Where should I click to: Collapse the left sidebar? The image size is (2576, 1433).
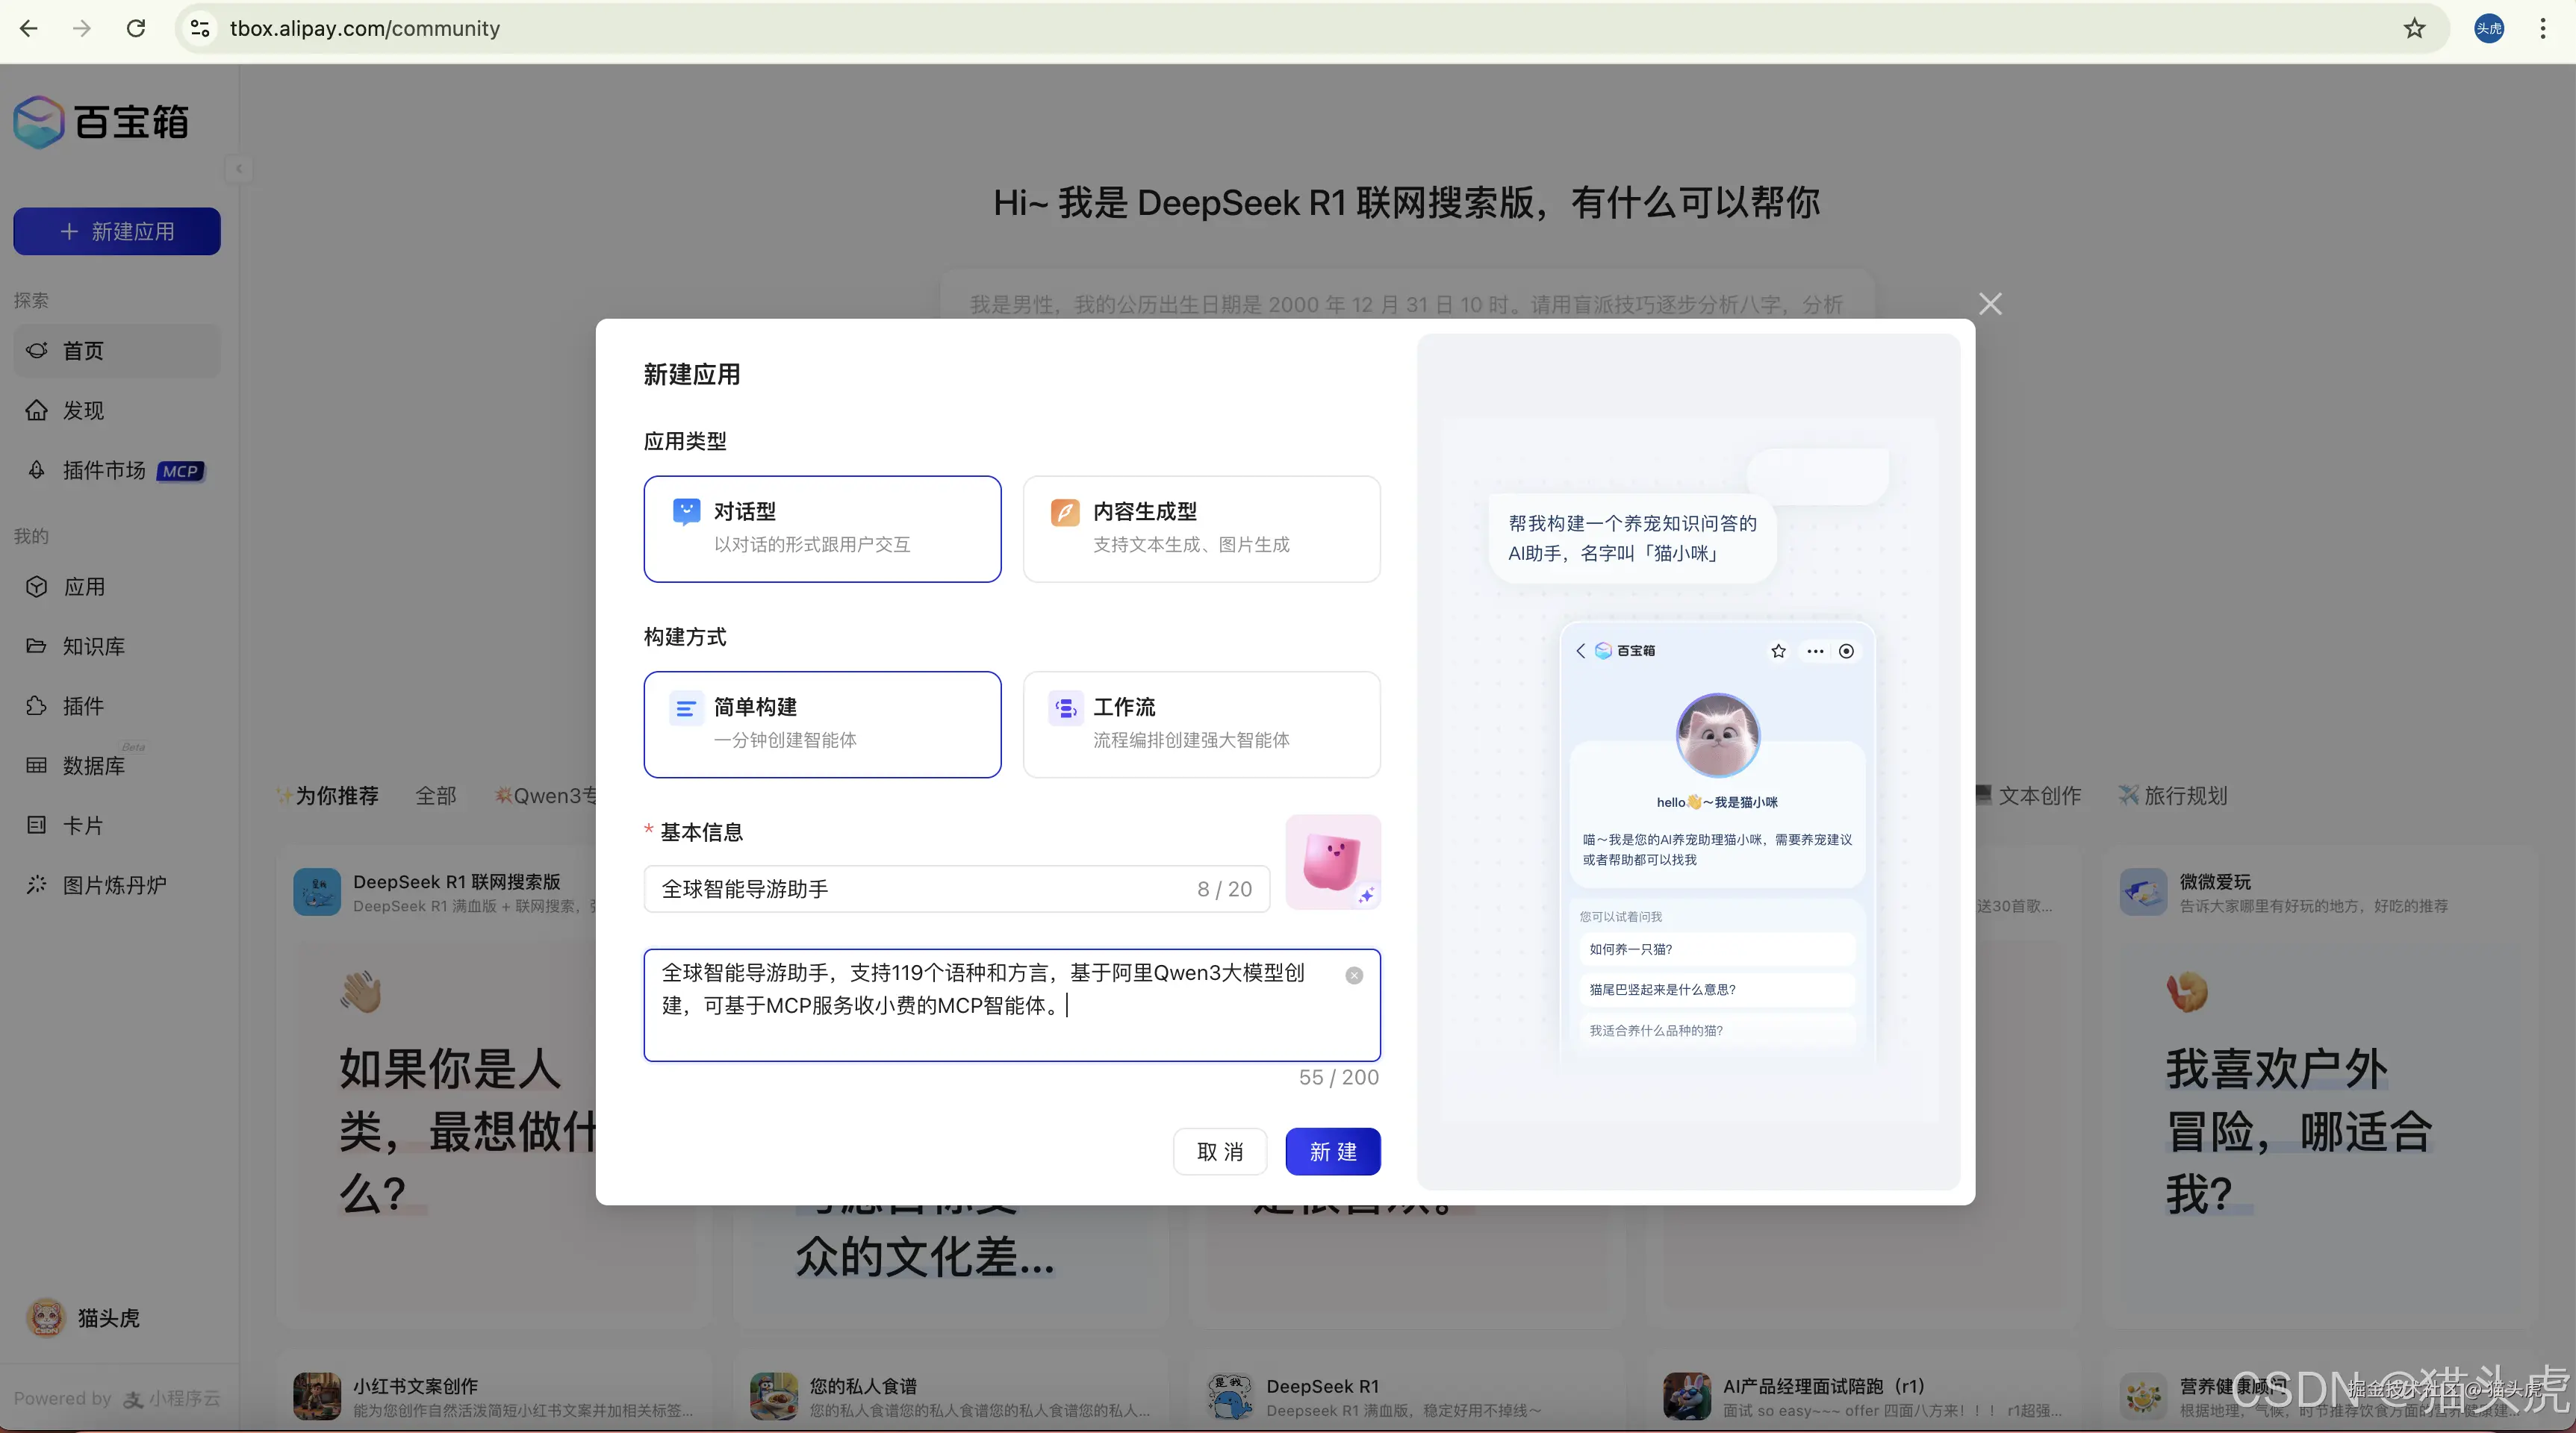239,168
